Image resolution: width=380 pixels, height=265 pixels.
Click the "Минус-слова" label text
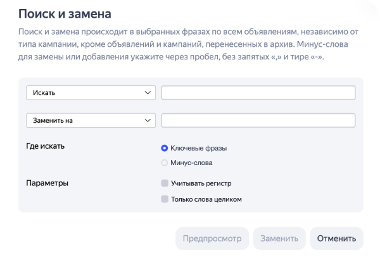coord(191,163)
